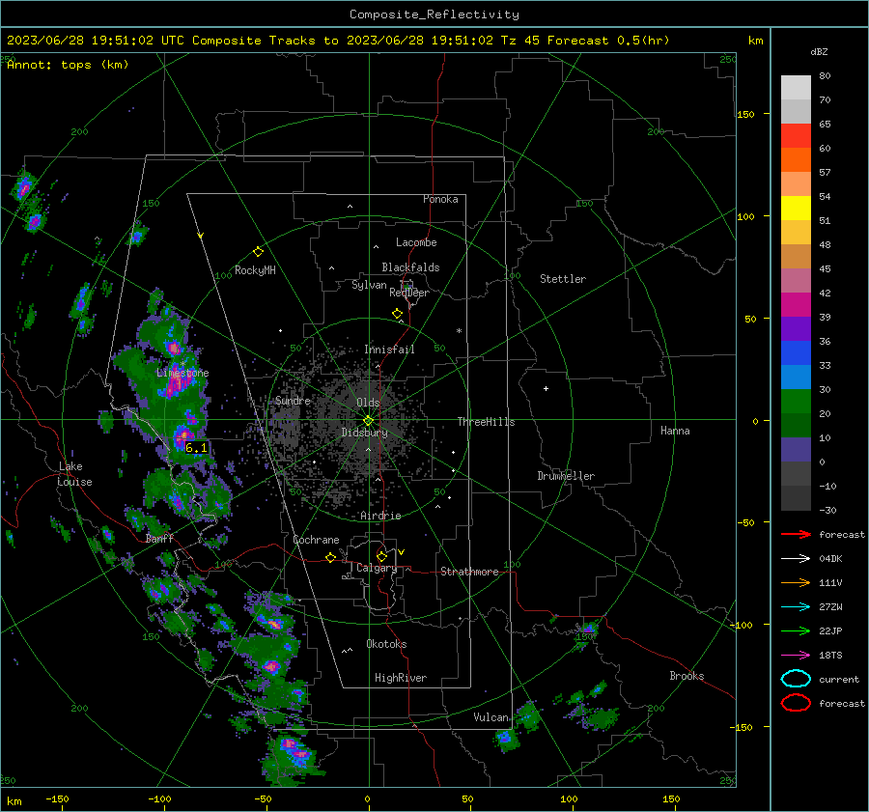Click the yellow radar-center marker above Didsbury

[368, 420]
